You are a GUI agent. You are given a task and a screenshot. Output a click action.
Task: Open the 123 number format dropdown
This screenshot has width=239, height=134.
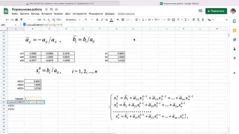coord(59,20)
